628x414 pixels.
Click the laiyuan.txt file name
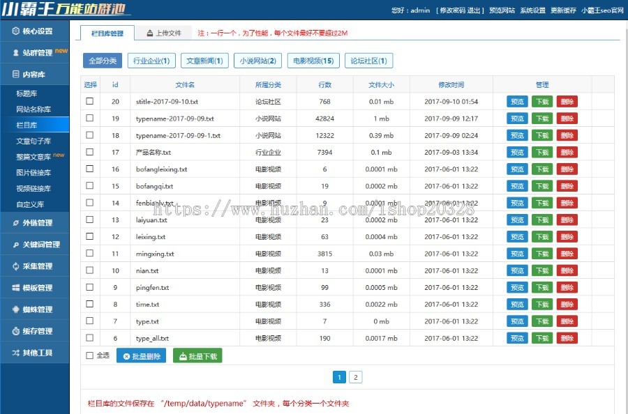click(151, 220)
